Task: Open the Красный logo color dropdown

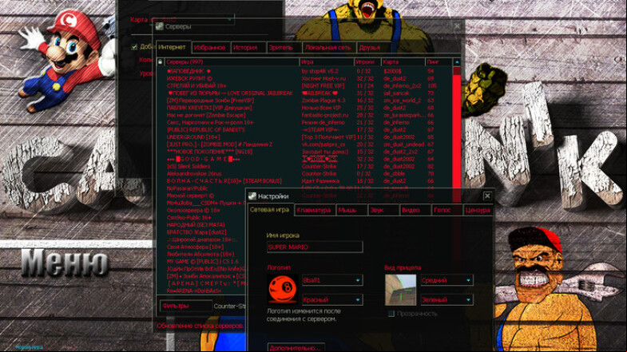Action: pyautogui.click(x=332, y=299)
